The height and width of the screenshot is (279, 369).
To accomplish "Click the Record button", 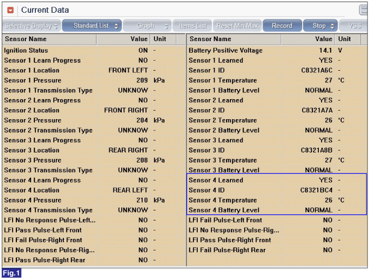I will pos(282,26).
